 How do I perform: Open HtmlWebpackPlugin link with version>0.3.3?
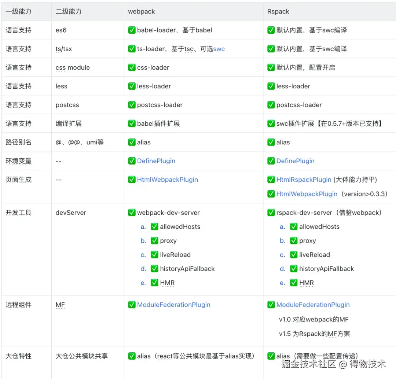pos(307,194)
